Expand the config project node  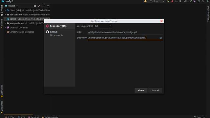tap(5, 19)
